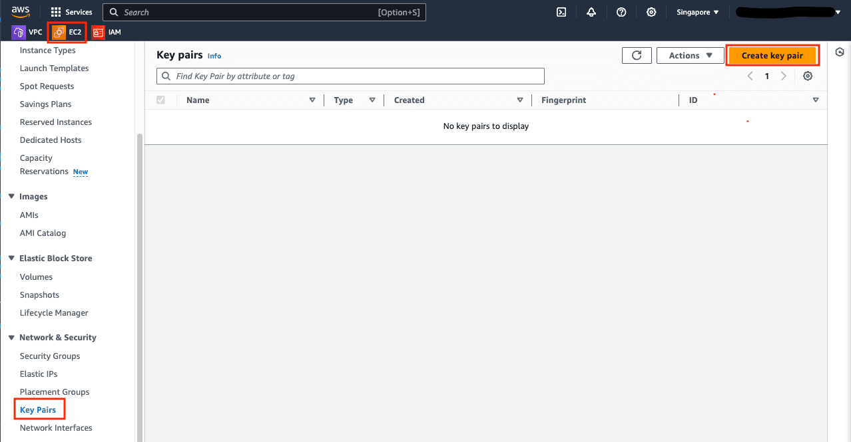This screenshot has height=442, width=851.
Task: Open Launch Templates in sidebar
Action: [55, 68]
